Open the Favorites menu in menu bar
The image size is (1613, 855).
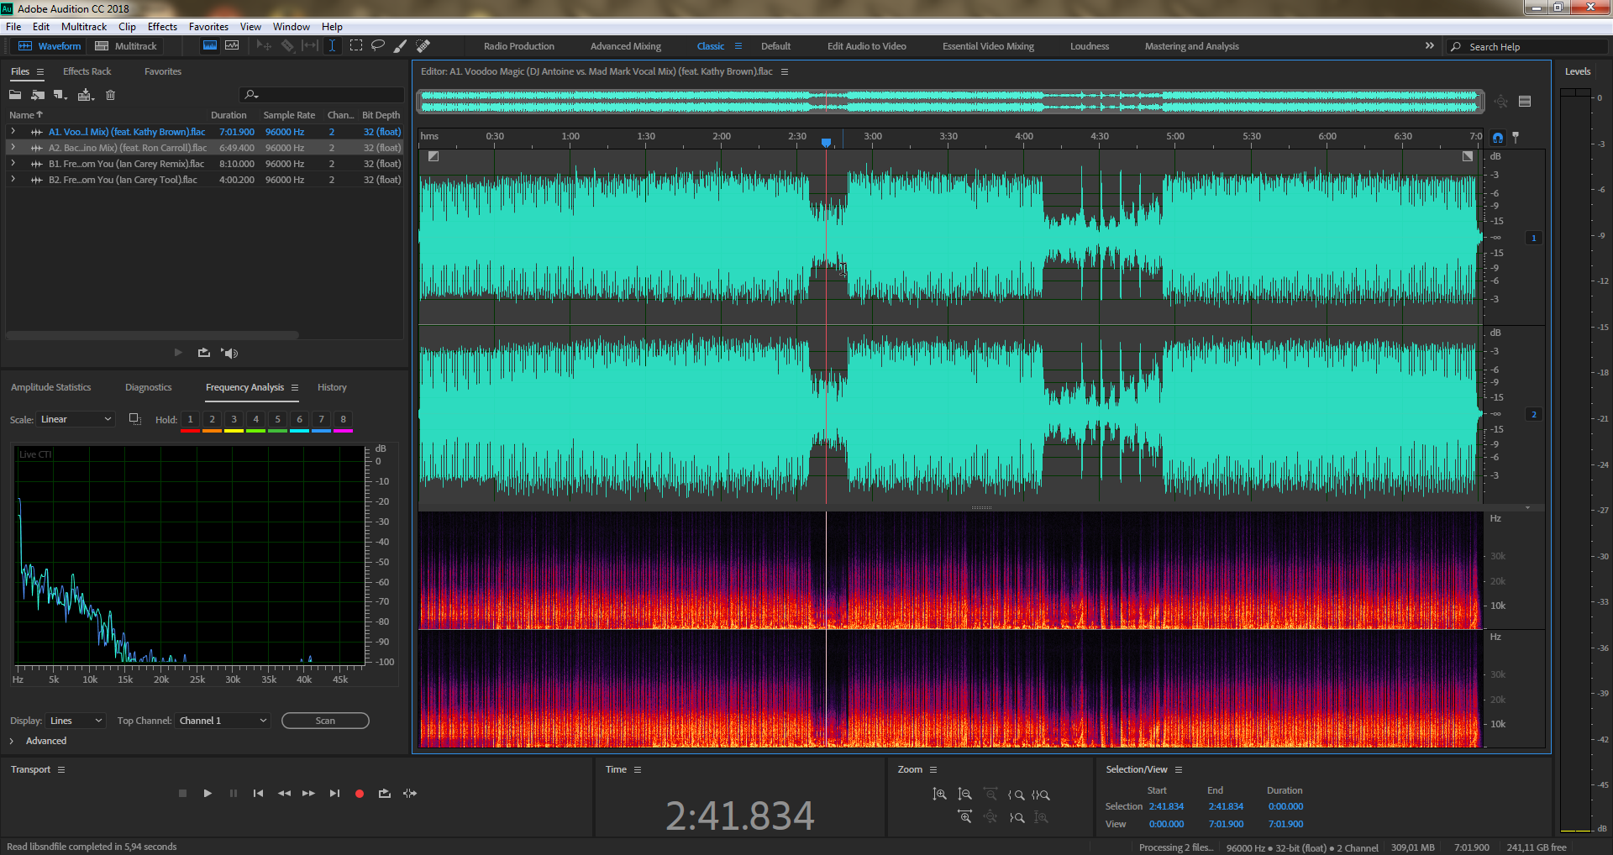pyautogui.click(x=208, y=27)
